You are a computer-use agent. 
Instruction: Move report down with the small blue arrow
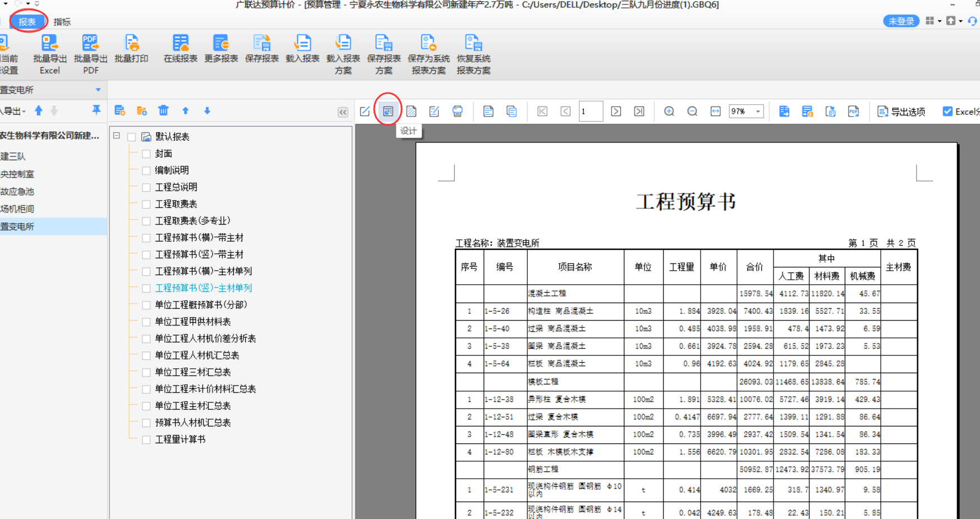coord(207,110)
